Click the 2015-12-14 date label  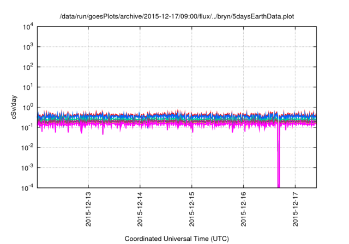pyautogui.click(x=140, y=209)
